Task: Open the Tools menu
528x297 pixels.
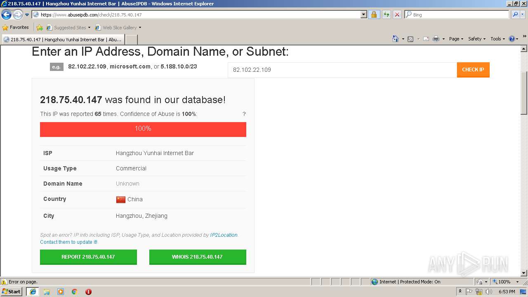Action: (x=497, y=39)
